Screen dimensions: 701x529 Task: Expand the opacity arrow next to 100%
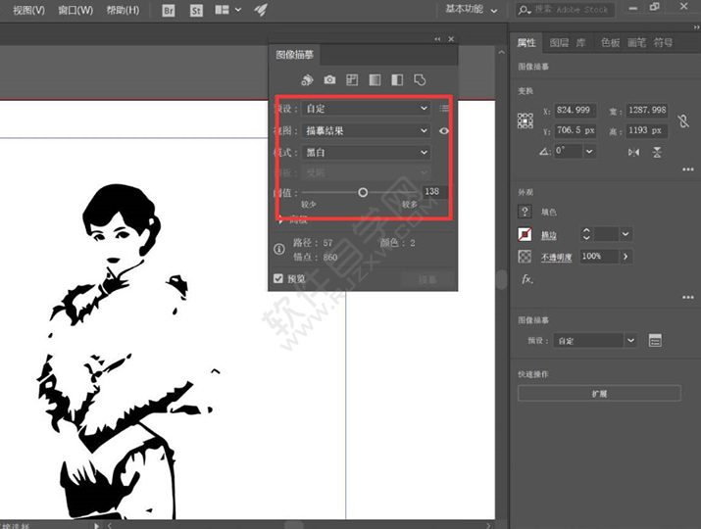click(x=626, y=257)
